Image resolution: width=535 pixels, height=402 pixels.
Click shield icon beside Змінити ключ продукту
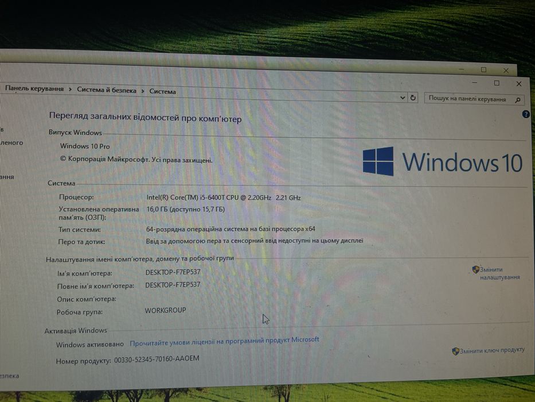455,351
